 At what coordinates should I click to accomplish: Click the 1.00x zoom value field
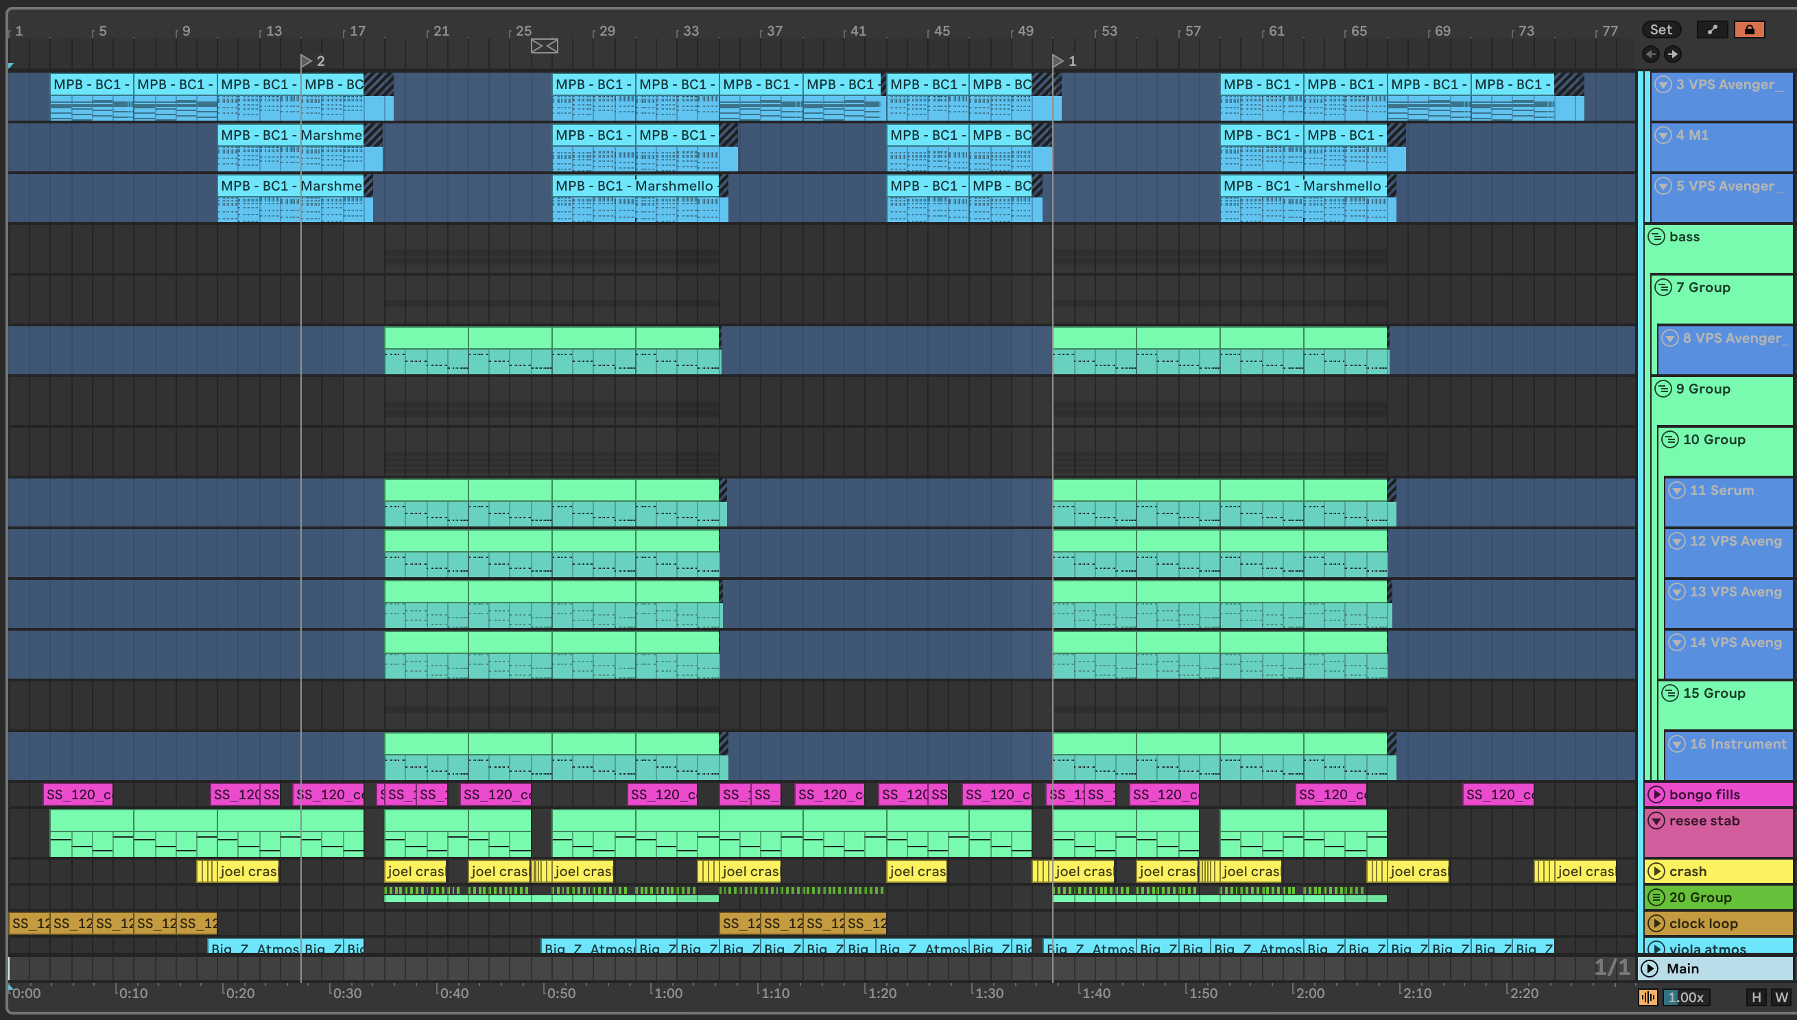pos(1685,997)
